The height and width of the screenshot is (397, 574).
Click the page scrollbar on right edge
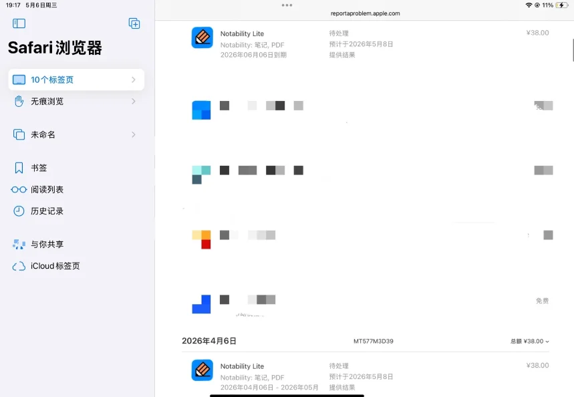(573, 49)
